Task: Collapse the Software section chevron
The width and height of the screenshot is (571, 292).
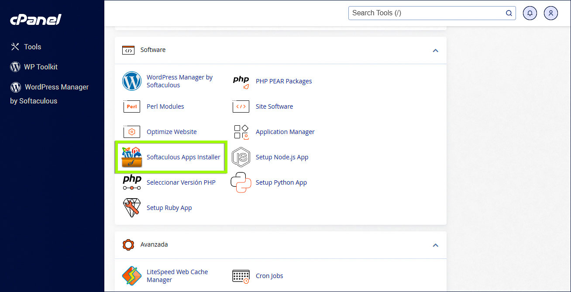Action: click(435, 51)
